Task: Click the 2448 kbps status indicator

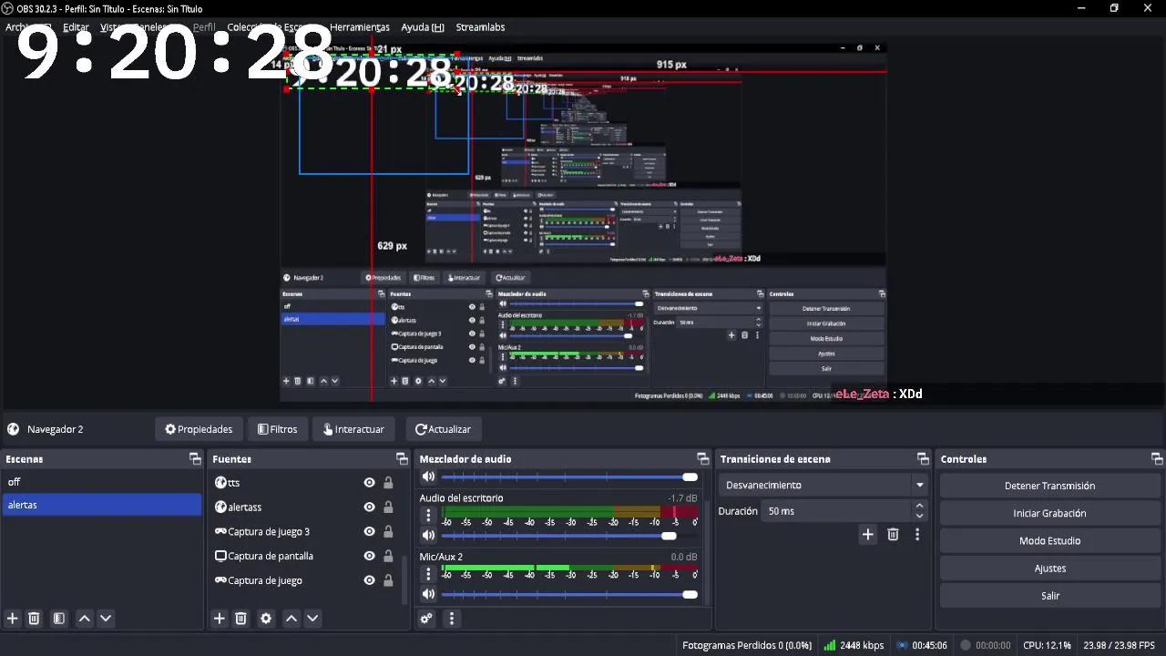Action: pos(854,645)
